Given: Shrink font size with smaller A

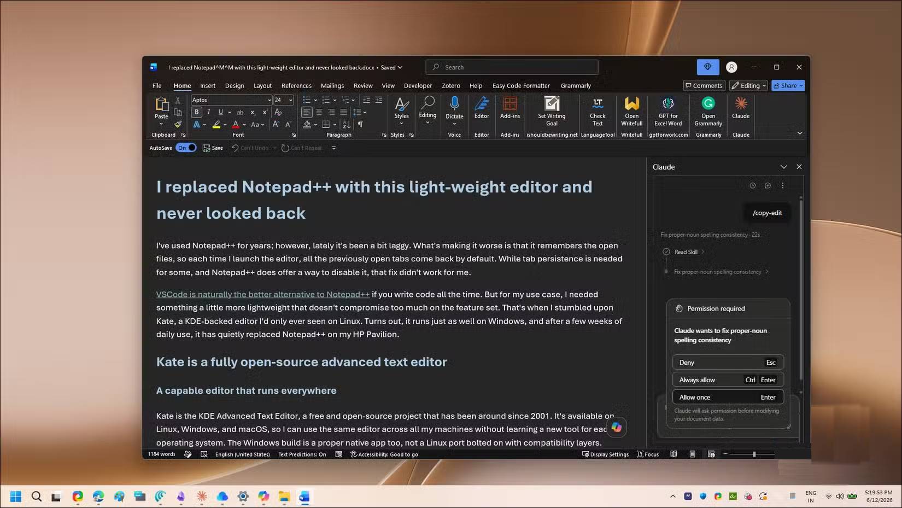Looking at the screenshot, I should point(288,124).
